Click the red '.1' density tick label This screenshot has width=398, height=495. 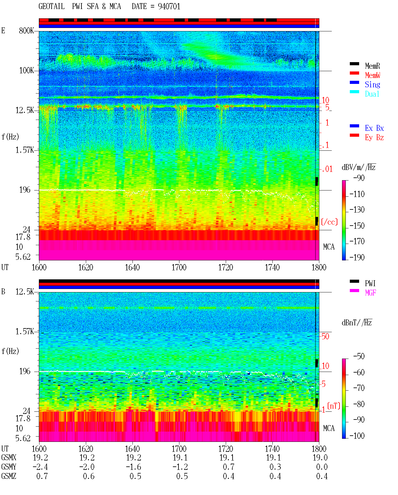(x=325, y=145)
